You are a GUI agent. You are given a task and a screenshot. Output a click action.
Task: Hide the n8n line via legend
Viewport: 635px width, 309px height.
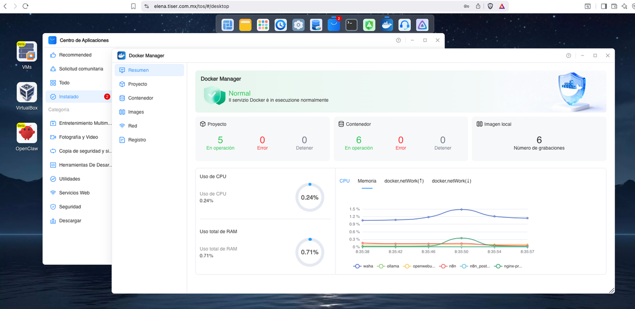pyautogui.click(x=448, y=266)
